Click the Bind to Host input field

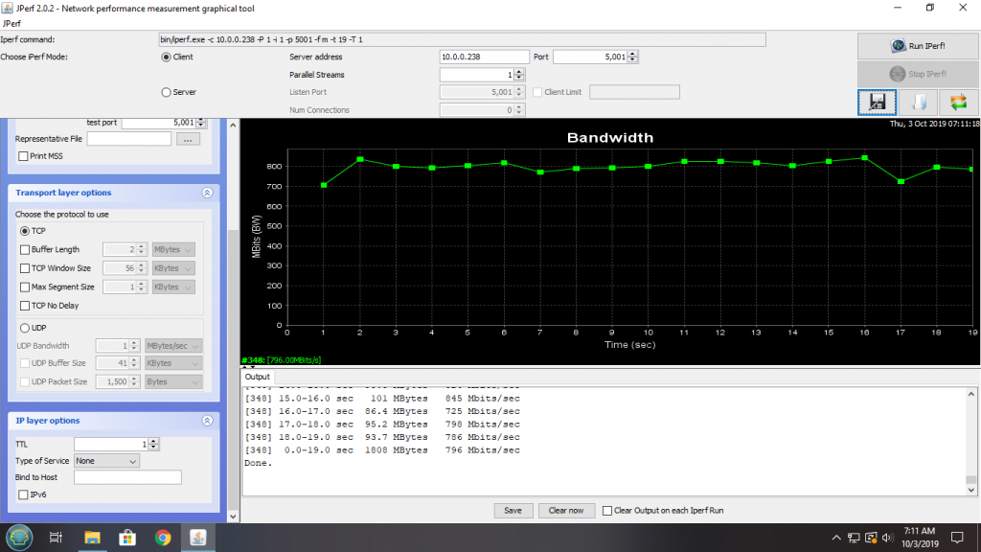127,477
